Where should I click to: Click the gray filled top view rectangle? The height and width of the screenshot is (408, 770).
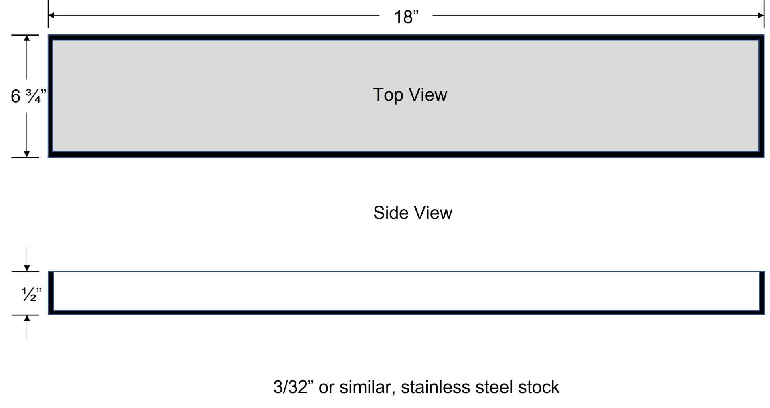(405, 96)
